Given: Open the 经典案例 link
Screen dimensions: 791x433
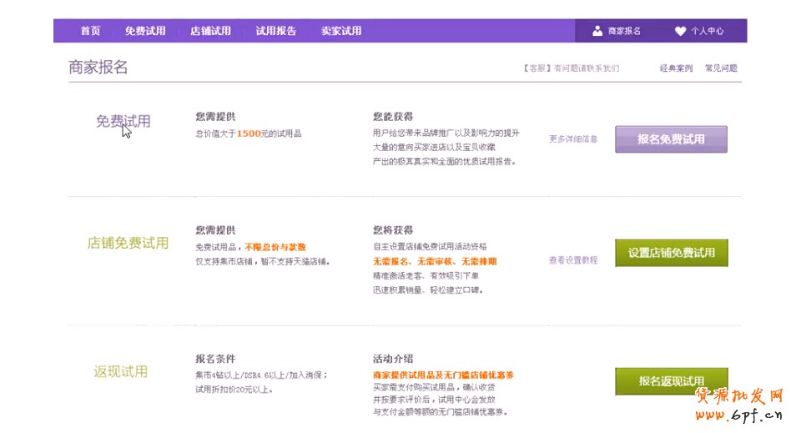Looking at the screenshot, I should 676,68.
